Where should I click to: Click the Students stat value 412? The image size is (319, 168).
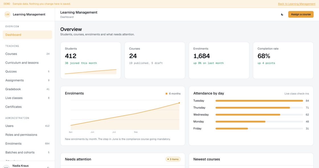click(71, 56)
